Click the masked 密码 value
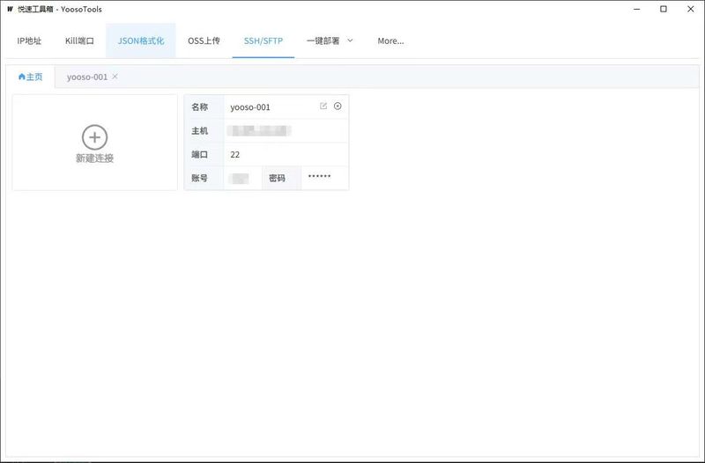Screen dimensions: 705x463 coord(319,178)
